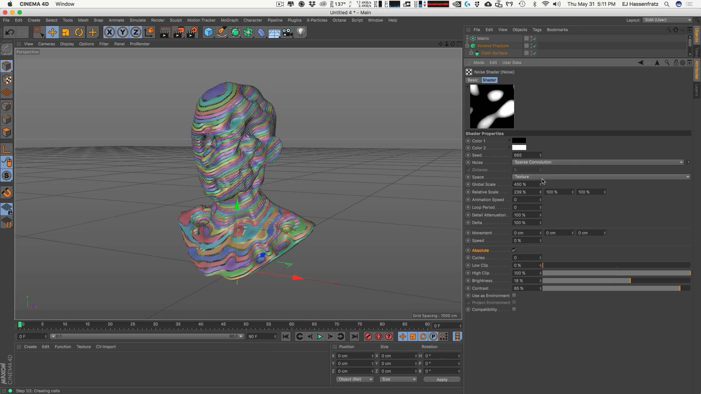Toggle the X-axis lock icon
701x394 pixels.
pos(109,32)
